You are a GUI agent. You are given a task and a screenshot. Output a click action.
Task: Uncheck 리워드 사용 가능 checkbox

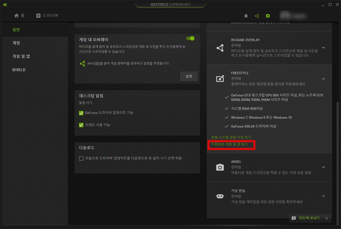[x=81, y=125]
